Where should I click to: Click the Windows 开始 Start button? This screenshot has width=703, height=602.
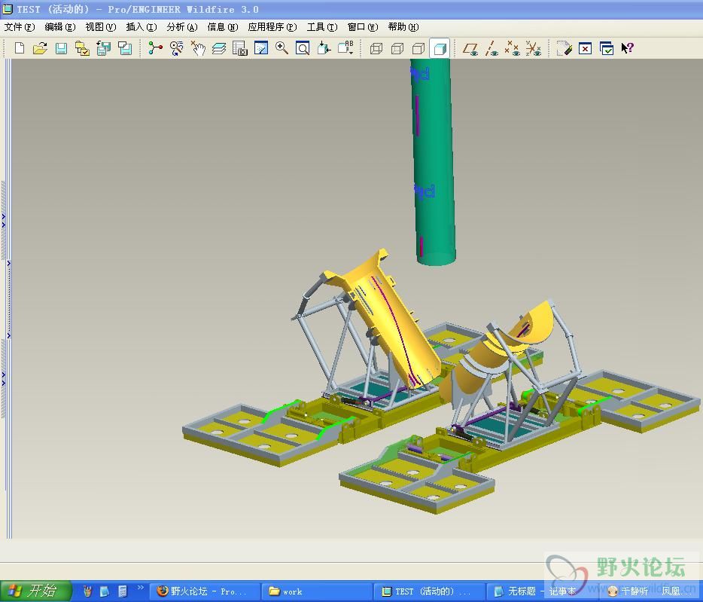pyautogui.click(x=35, y=591)
